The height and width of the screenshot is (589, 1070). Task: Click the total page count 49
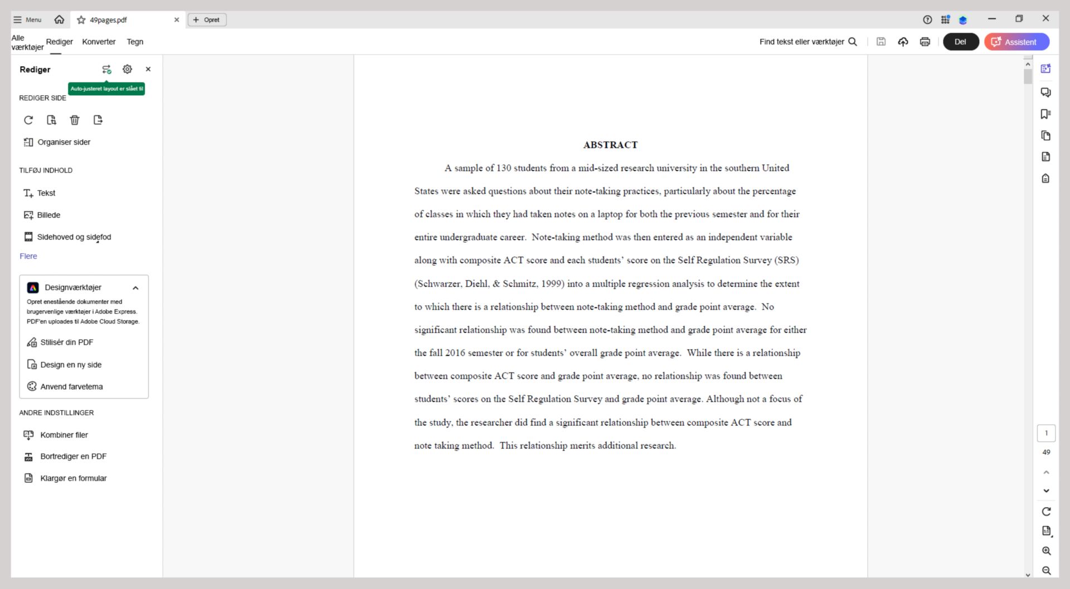1046,452
